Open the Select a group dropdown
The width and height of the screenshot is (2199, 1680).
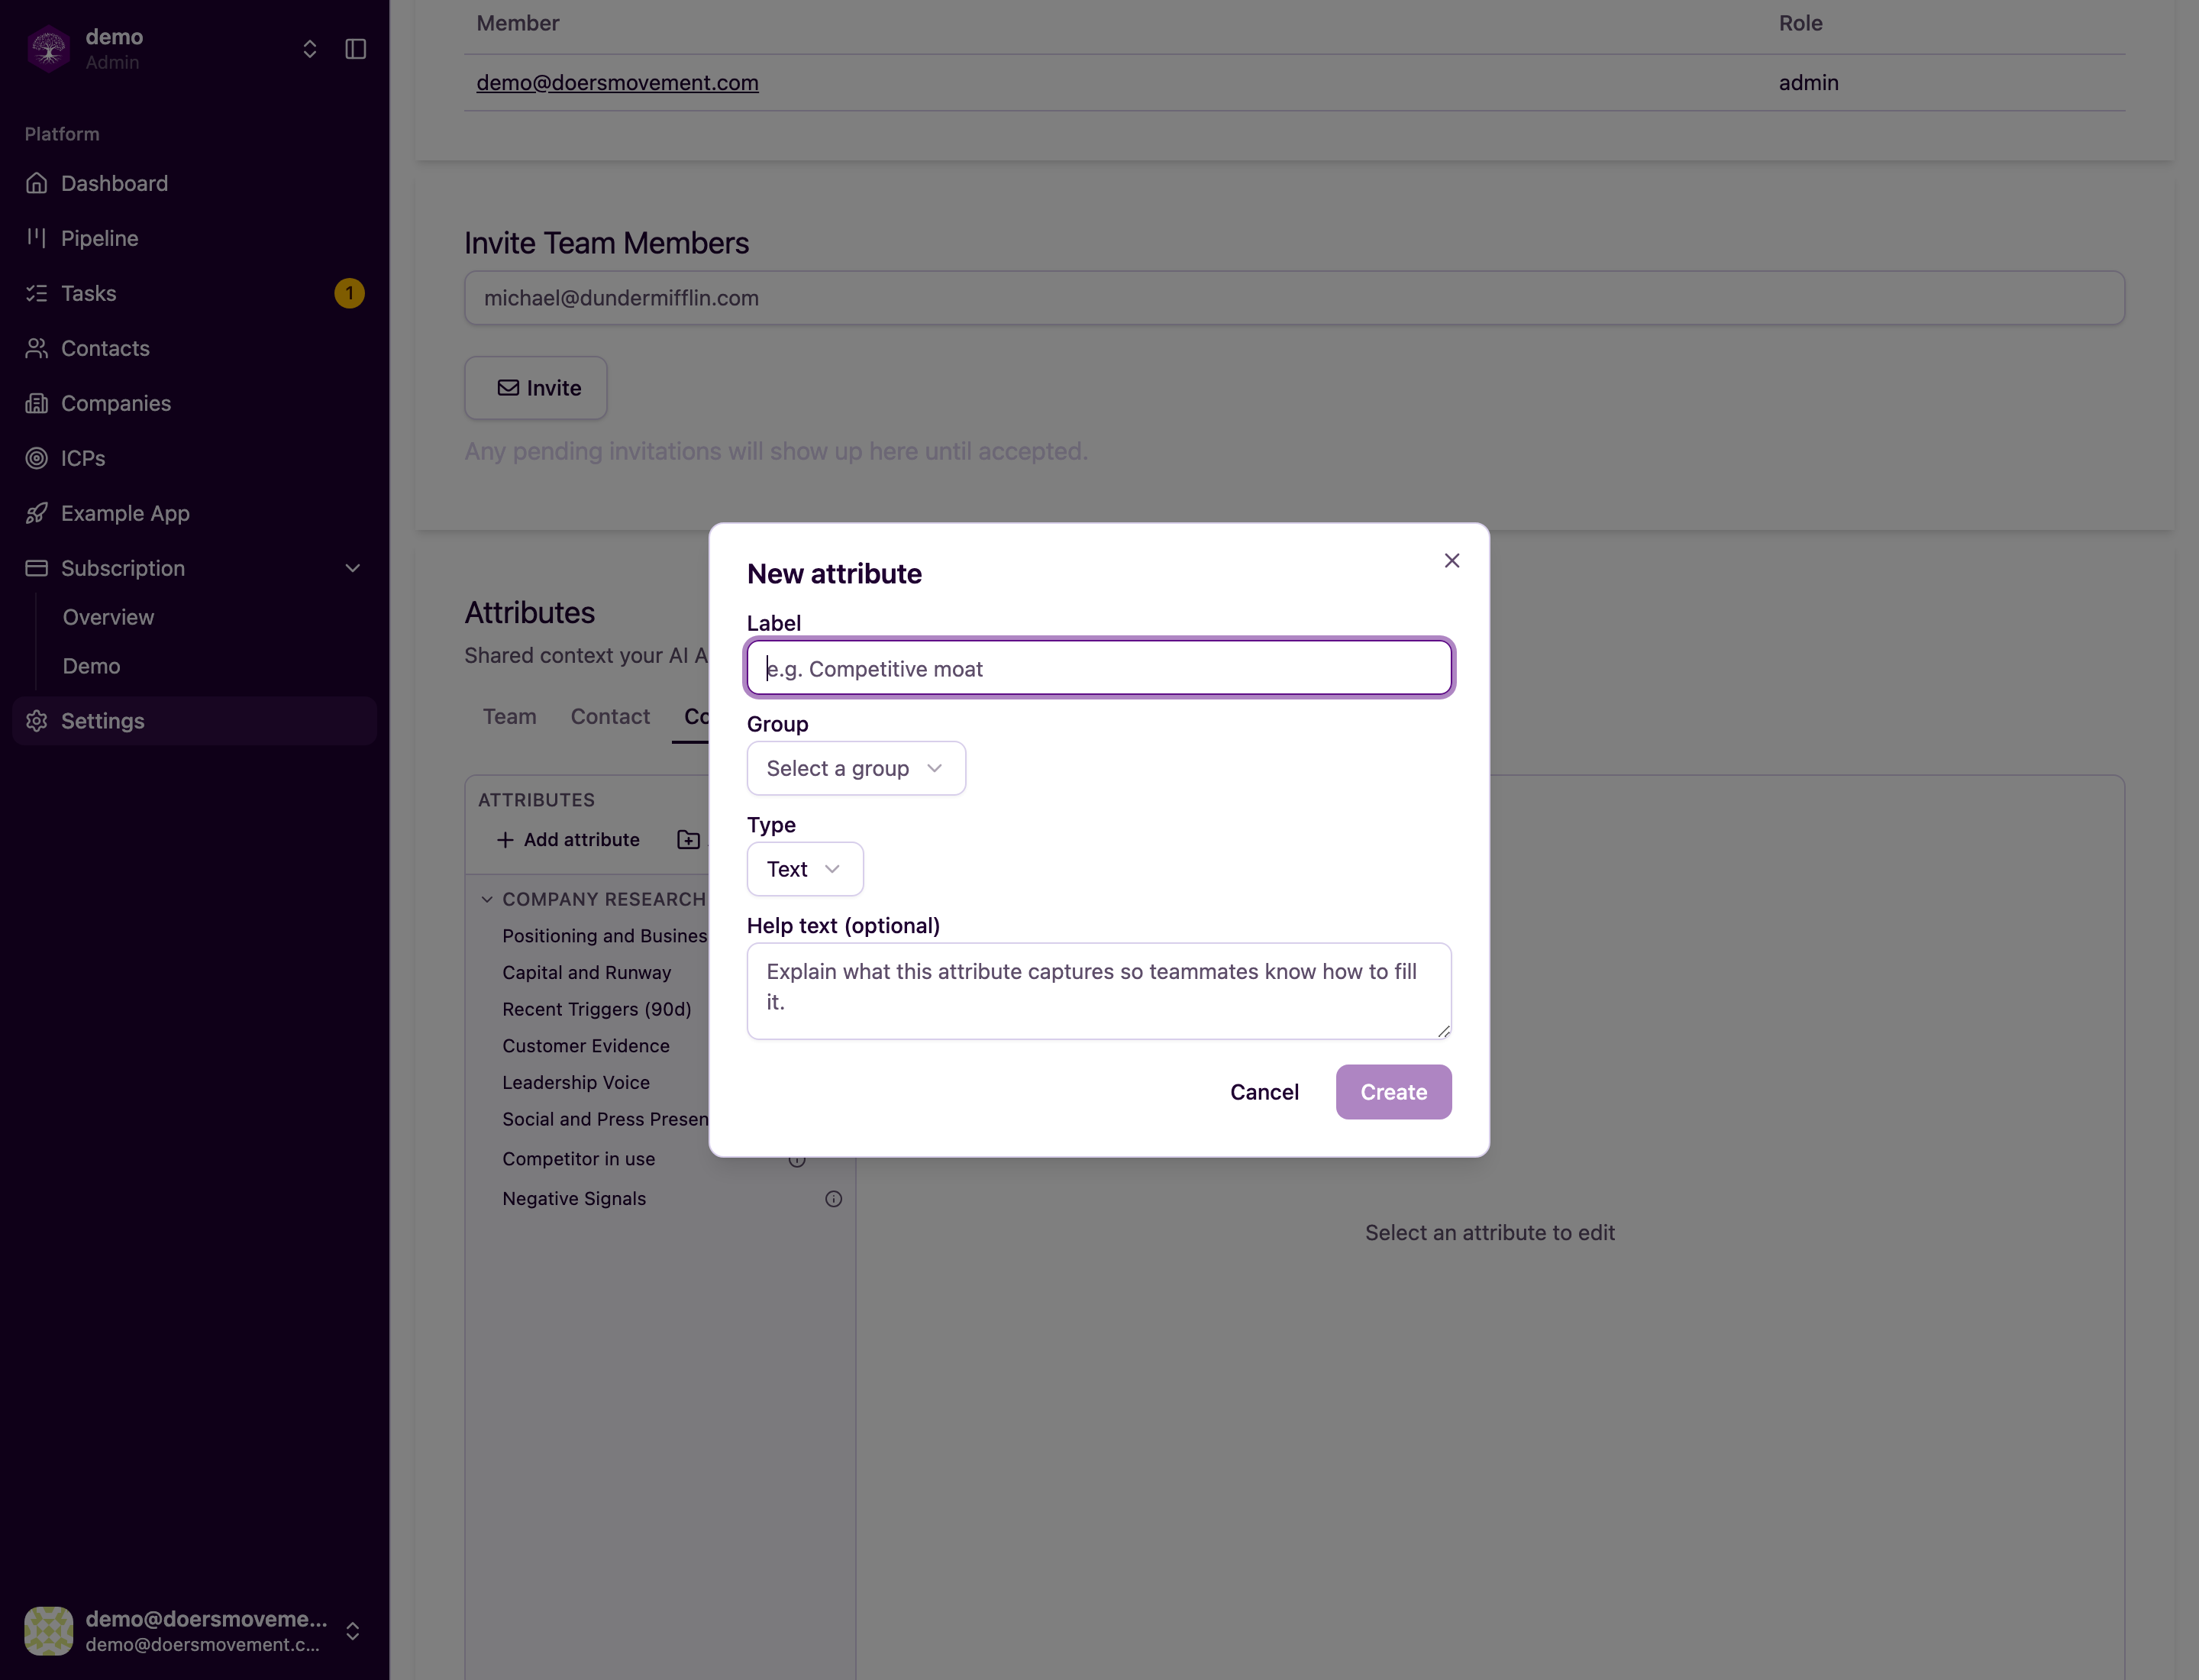pos(856,768)
